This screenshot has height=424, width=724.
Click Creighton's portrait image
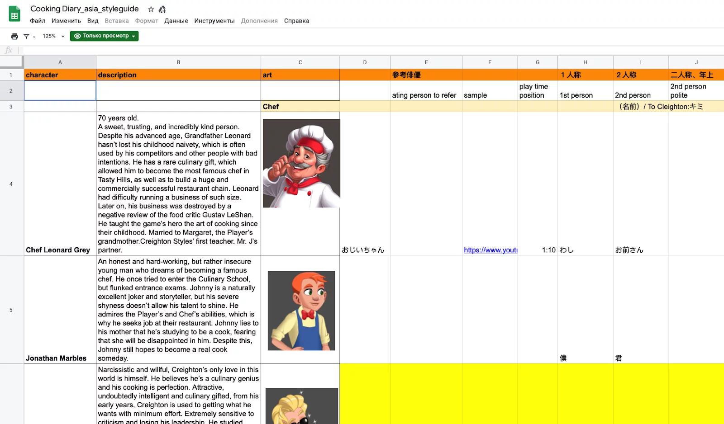click(302, 405)
